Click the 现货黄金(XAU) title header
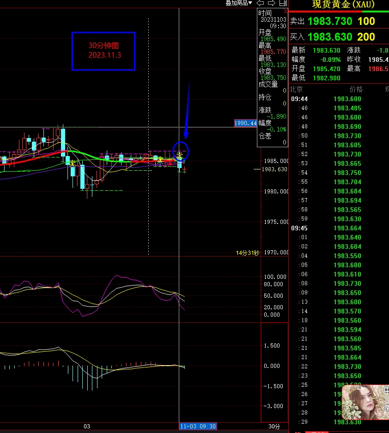Screen dimensions: 389x433 (343, 5)
